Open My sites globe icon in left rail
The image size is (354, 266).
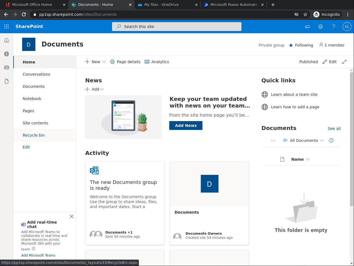pos(7,54)
